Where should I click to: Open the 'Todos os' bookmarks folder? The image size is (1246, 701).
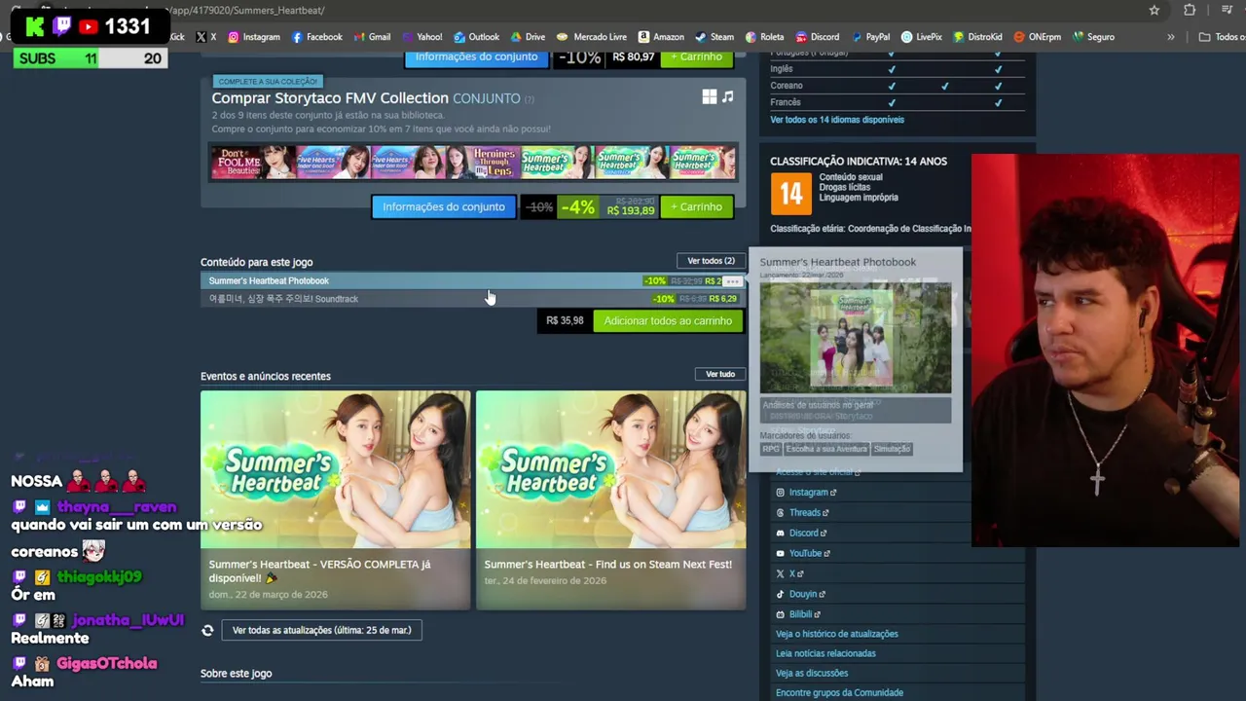tap(1222, 37)
